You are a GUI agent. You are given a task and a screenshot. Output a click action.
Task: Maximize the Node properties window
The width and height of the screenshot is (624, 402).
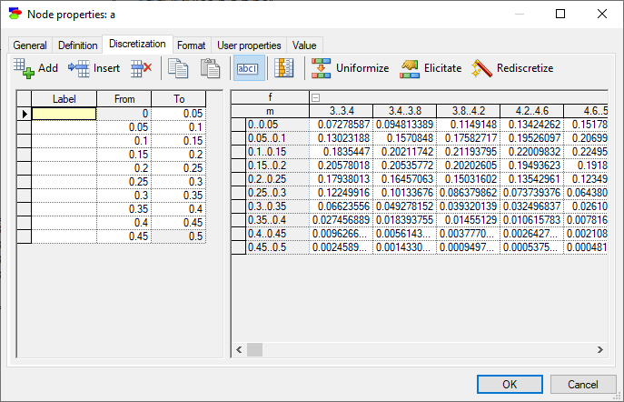[x=560, y=14]
